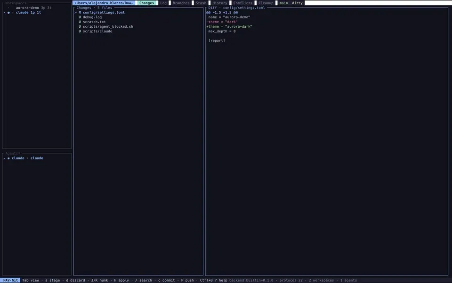Click U status marker of scripts/agent_blocked.sh
The height and width of the screenshot is (283, 452).
point(80,26)
